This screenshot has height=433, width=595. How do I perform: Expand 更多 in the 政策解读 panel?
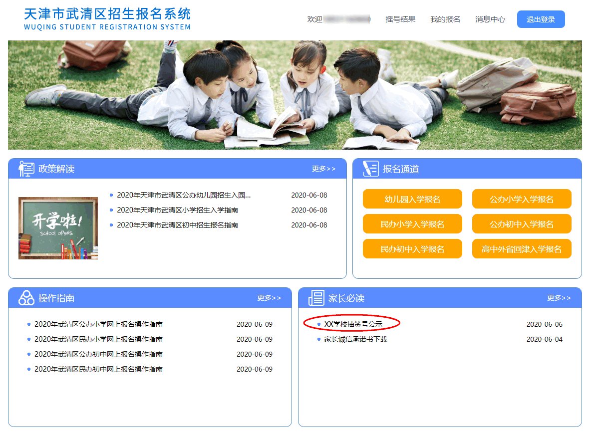click(x=323, y=169)
